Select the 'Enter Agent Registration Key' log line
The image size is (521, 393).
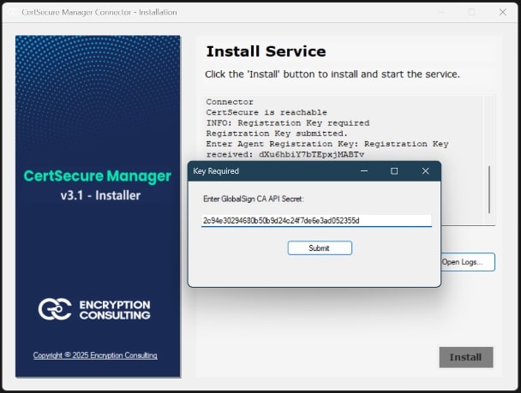pos(327,144)
